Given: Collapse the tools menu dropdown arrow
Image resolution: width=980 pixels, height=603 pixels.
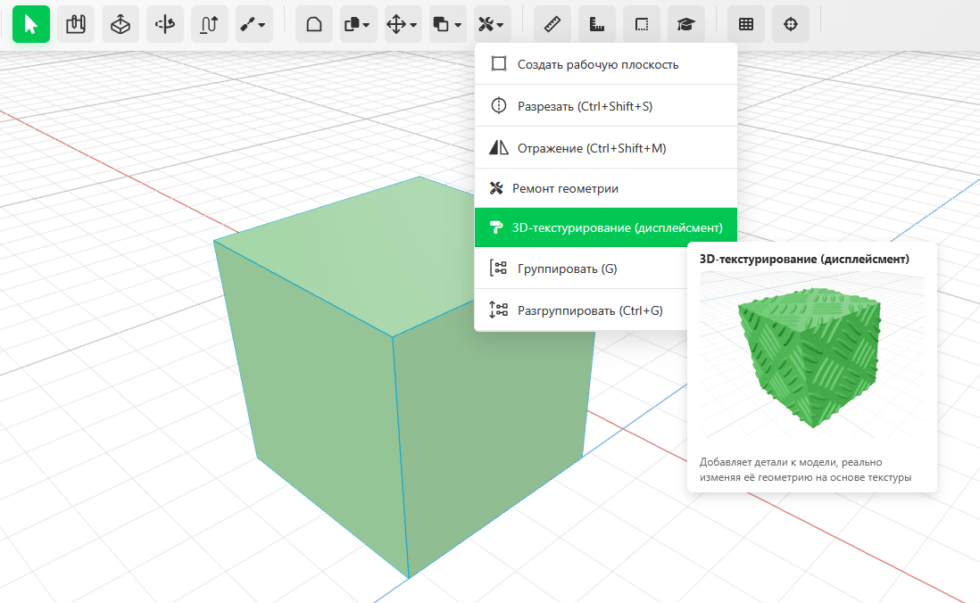Looking at the screenshot, I should point(500,26).
